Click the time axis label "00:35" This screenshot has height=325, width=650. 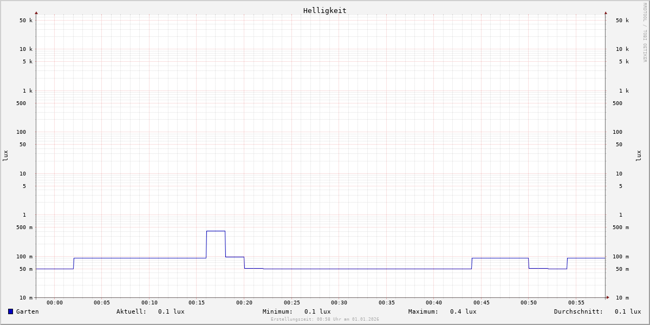click(387, 303)
